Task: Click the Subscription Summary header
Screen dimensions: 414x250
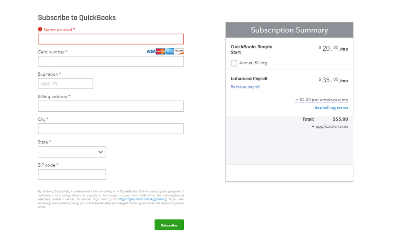Action: coord(289,30)
